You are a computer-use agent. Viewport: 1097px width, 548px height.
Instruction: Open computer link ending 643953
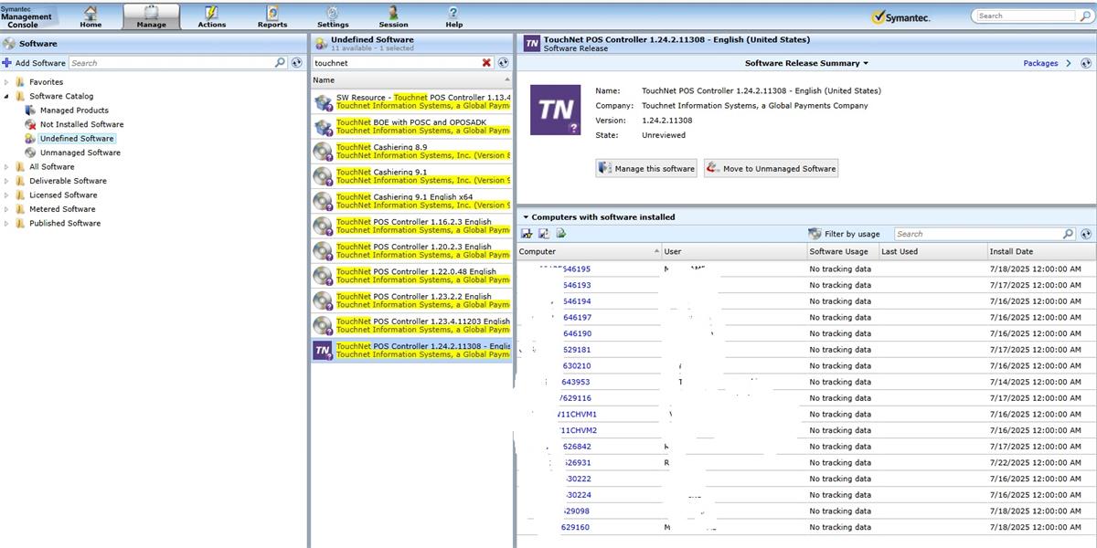pyautogui.click(x=575, y=382)
